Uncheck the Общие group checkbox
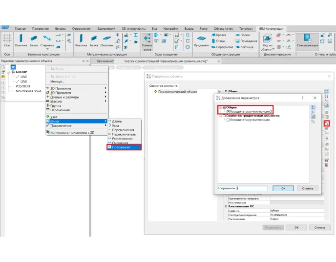This screenshot has width=336, height=262. point(224,107)
